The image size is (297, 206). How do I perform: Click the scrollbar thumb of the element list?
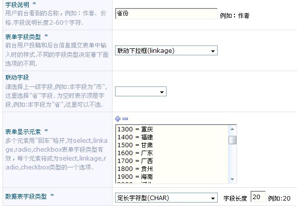click(x=232, y=140)
